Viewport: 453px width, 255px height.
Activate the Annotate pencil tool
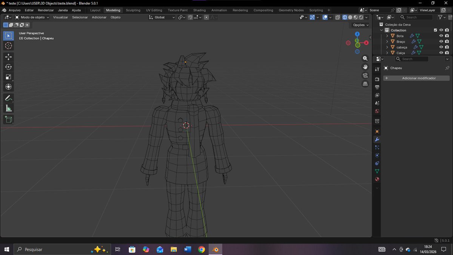tap(8, 98)
